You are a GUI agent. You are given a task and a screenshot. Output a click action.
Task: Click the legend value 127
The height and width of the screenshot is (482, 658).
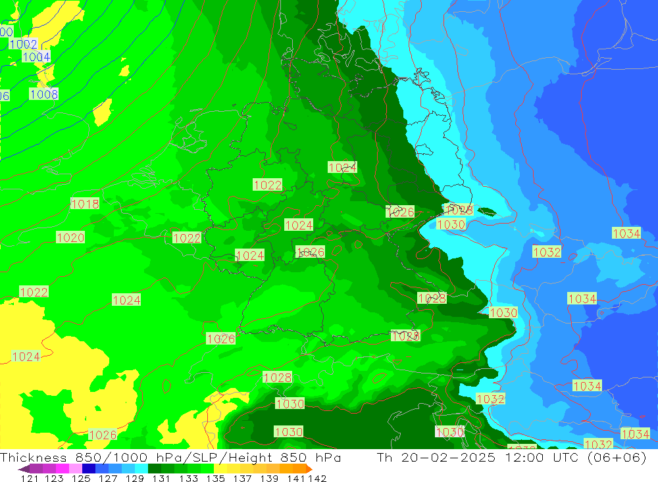108,478
